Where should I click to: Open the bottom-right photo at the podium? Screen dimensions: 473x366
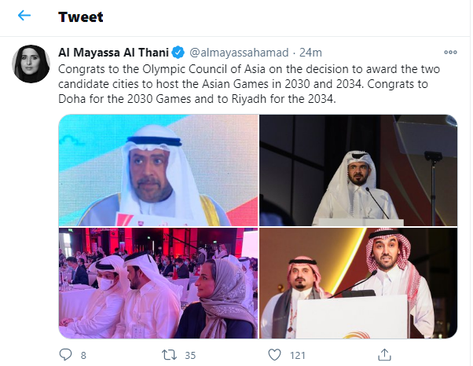point(358,284)
